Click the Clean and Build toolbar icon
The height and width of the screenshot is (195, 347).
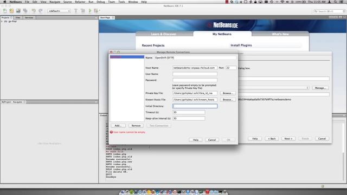[x=83, y=11]
